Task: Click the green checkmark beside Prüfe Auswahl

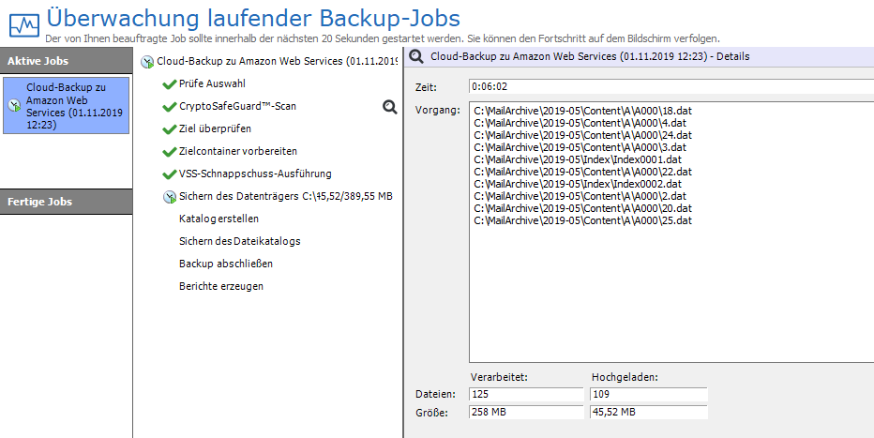Action: click(169, 84)
